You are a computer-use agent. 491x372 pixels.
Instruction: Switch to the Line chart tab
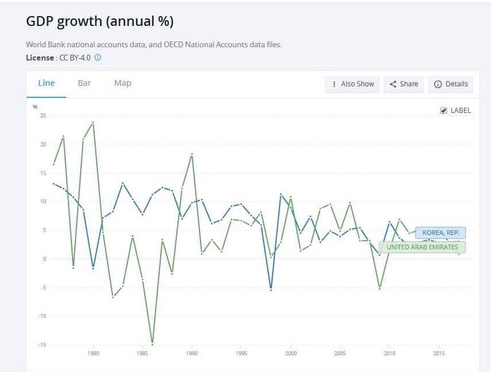(46, 83)
